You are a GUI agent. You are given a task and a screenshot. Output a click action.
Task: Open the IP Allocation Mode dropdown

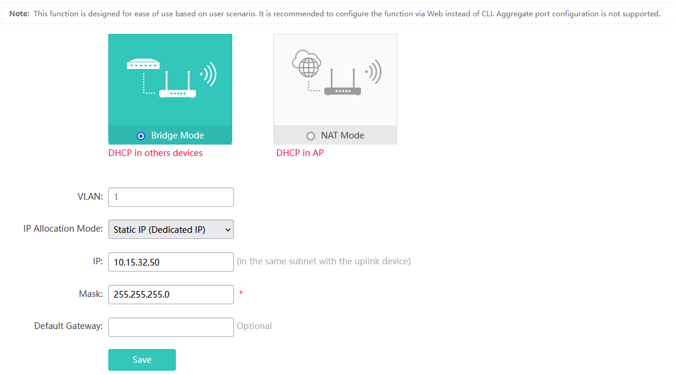[171, 229]
